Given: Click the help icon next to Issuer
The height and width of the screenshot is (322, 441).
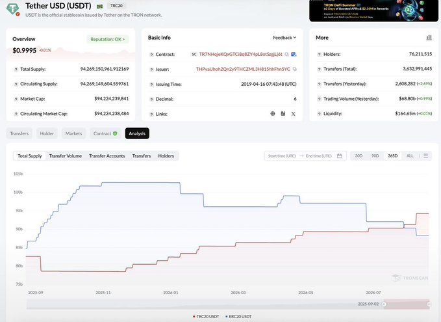Looking at the screenshot, I should click(151, 70).
